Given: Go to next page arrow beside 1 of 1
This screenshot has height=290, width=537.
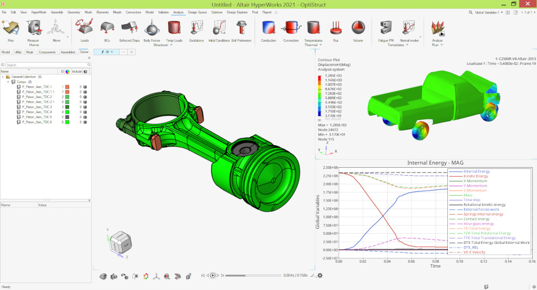Looking at the screenshot, I should (534, 12).
